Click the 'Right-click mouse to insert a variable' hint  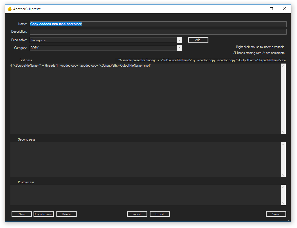(x=260, y=47)
